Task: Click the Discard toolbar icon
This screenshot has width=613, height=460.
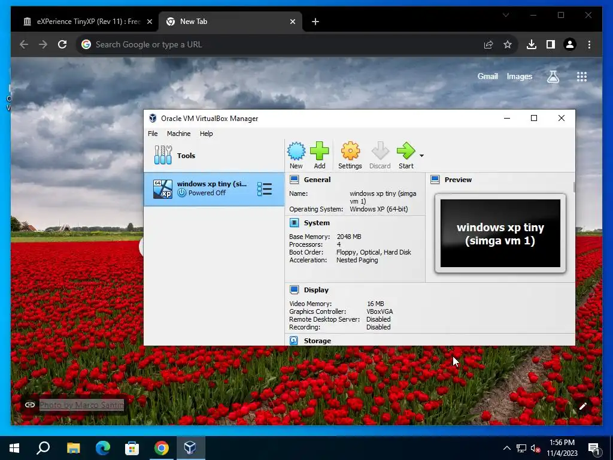Action: pyautogui.click(x=380, y=155)
